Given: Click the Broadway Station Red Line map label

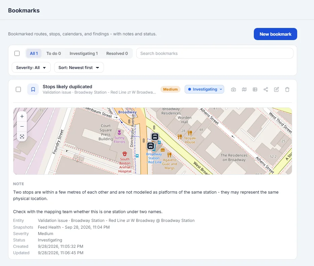Looking at the screenshot, I should point(154,158).
